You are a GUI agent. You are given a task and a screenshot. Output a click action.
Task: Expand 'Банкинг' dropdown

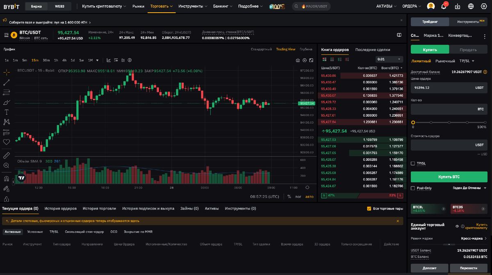[x=223, y=6]
